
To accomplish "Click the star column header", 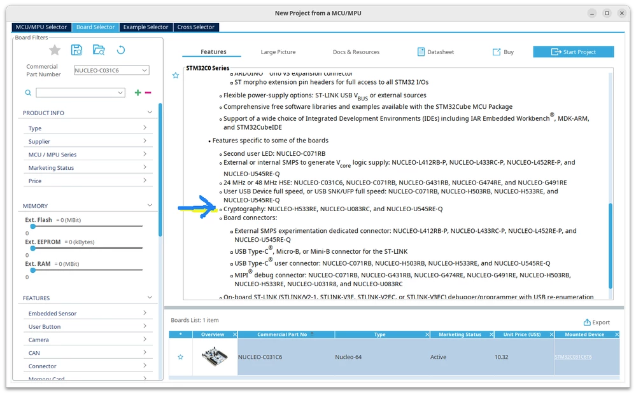I will [x=181, y=334].
